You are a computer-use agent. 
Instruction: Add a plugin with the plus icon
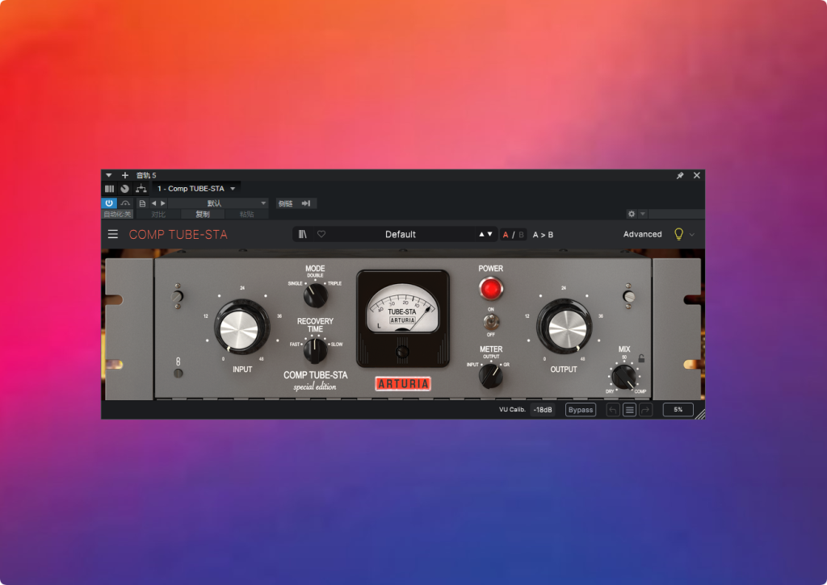point(125,175)
